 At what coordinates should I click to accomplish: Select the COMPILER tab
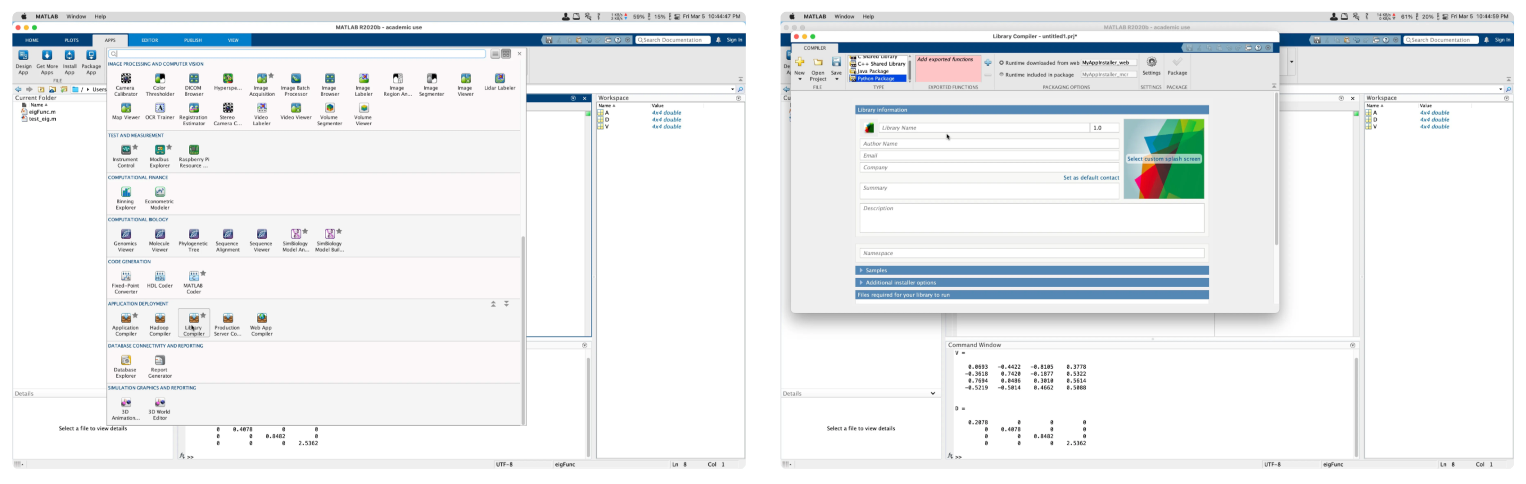click(x=815, y=48)
